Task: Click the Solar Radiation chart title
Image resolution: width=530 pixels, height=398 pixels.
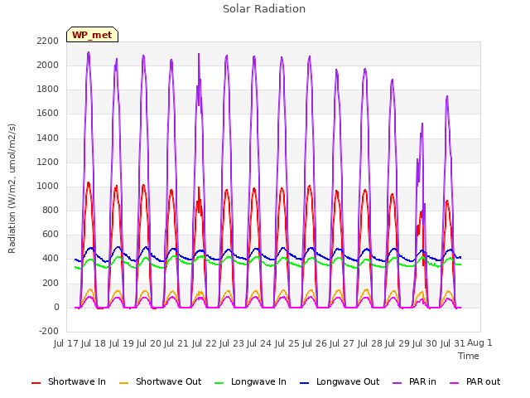Action: (x=264, y=9)
